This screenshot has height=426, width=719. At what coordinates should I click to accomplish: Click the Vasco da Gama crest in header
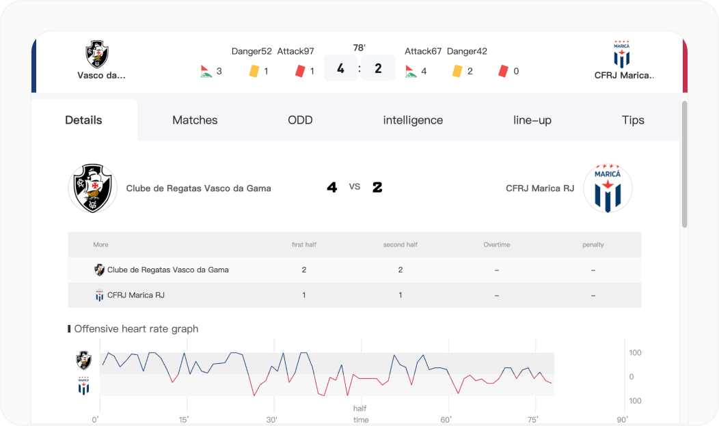tap(97, 54)
